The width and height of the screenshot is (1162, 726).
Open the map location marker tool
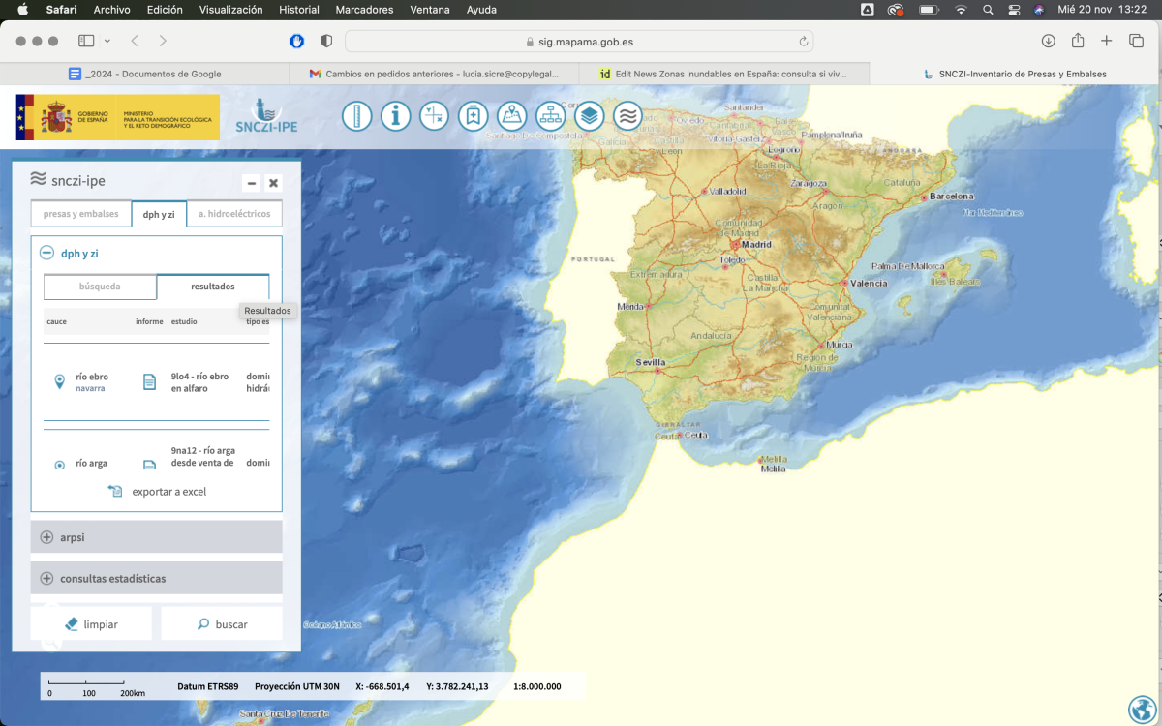point(511,116)
